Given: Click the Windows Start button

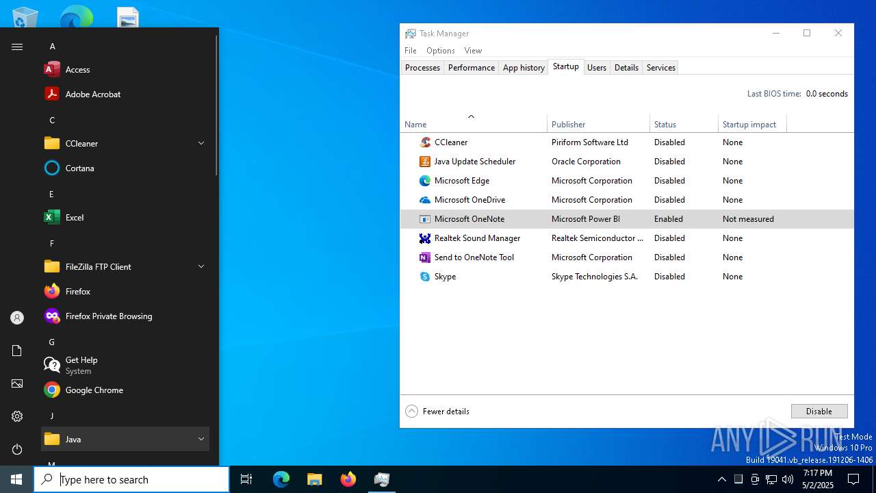Looking at the screenshot, I should click(x=16, y=479).
